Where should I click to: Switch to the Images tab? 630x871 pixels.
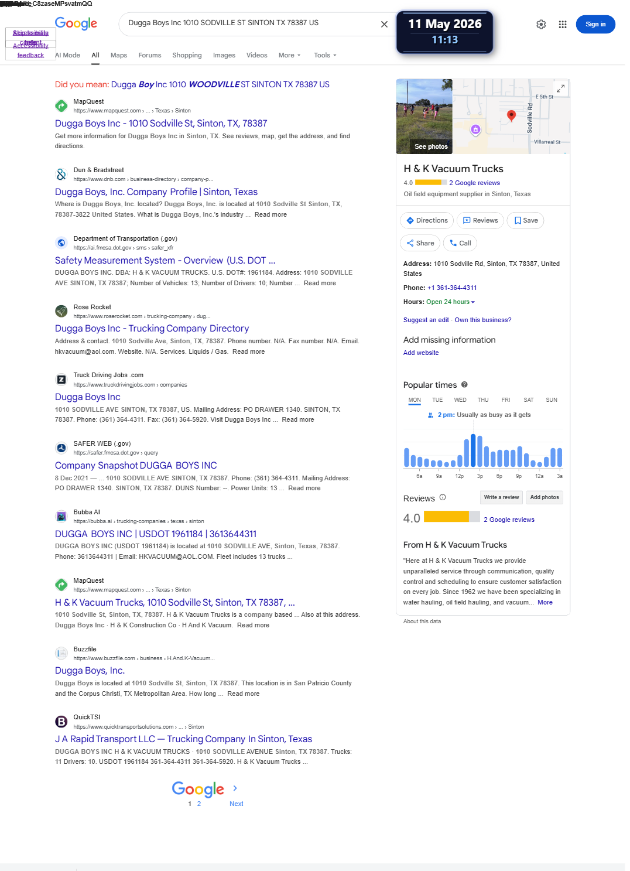224,55
